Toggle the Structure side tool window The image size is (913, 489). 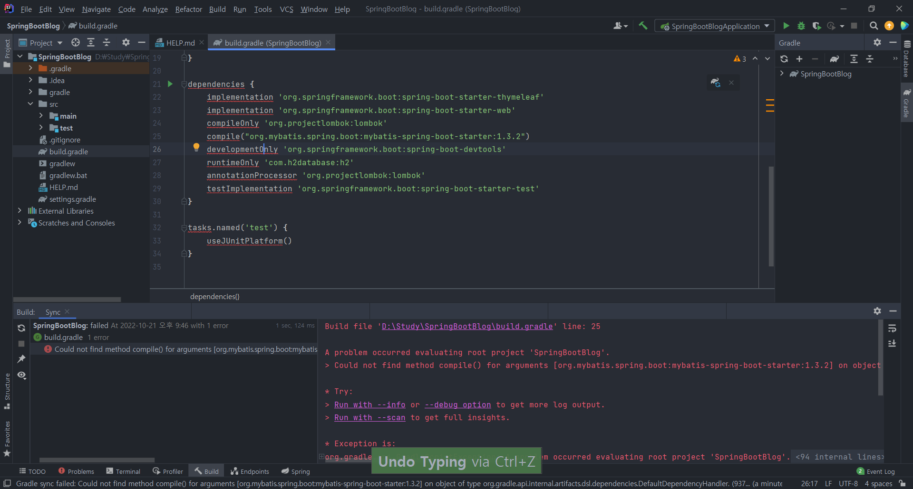click(7, 391)
